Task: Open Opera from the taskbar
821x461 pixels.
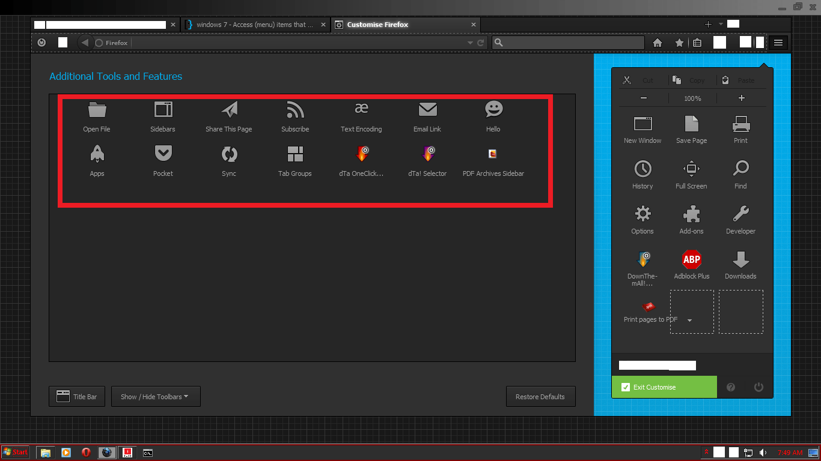Action: pyautogui.click(x=86, y=453)
